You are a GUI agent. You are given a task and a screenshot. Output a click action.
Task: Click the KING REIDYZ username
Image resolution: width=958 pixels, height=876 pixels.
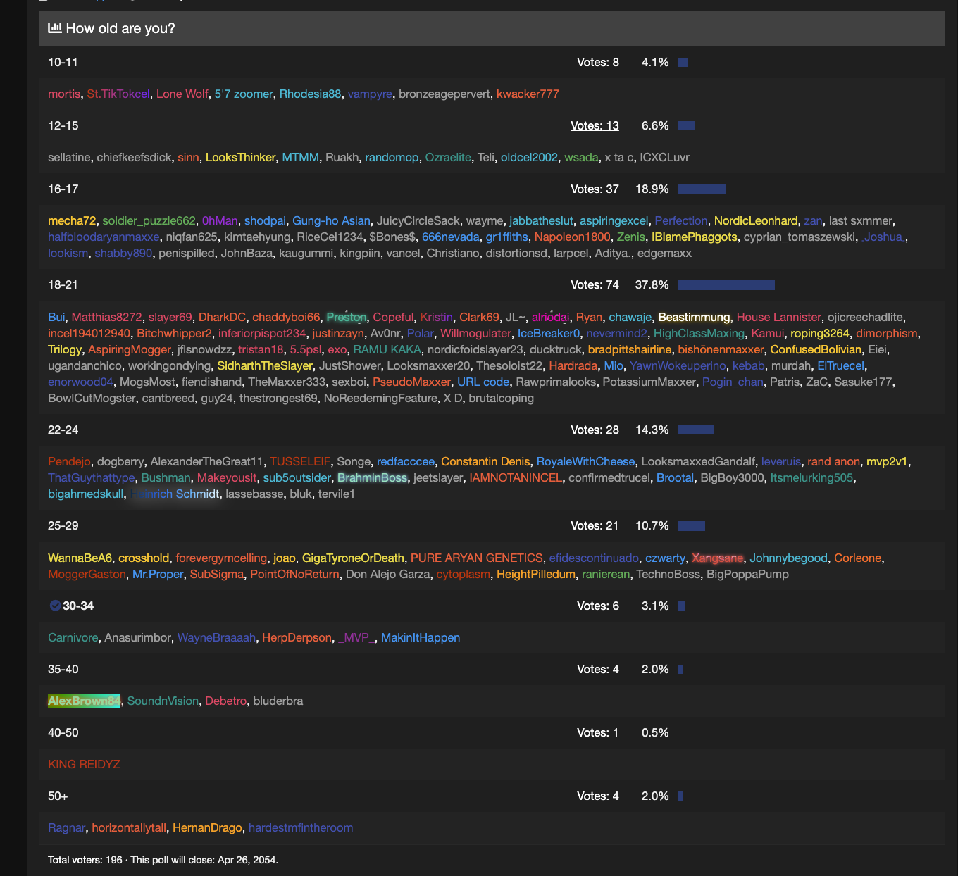[84, 764]
